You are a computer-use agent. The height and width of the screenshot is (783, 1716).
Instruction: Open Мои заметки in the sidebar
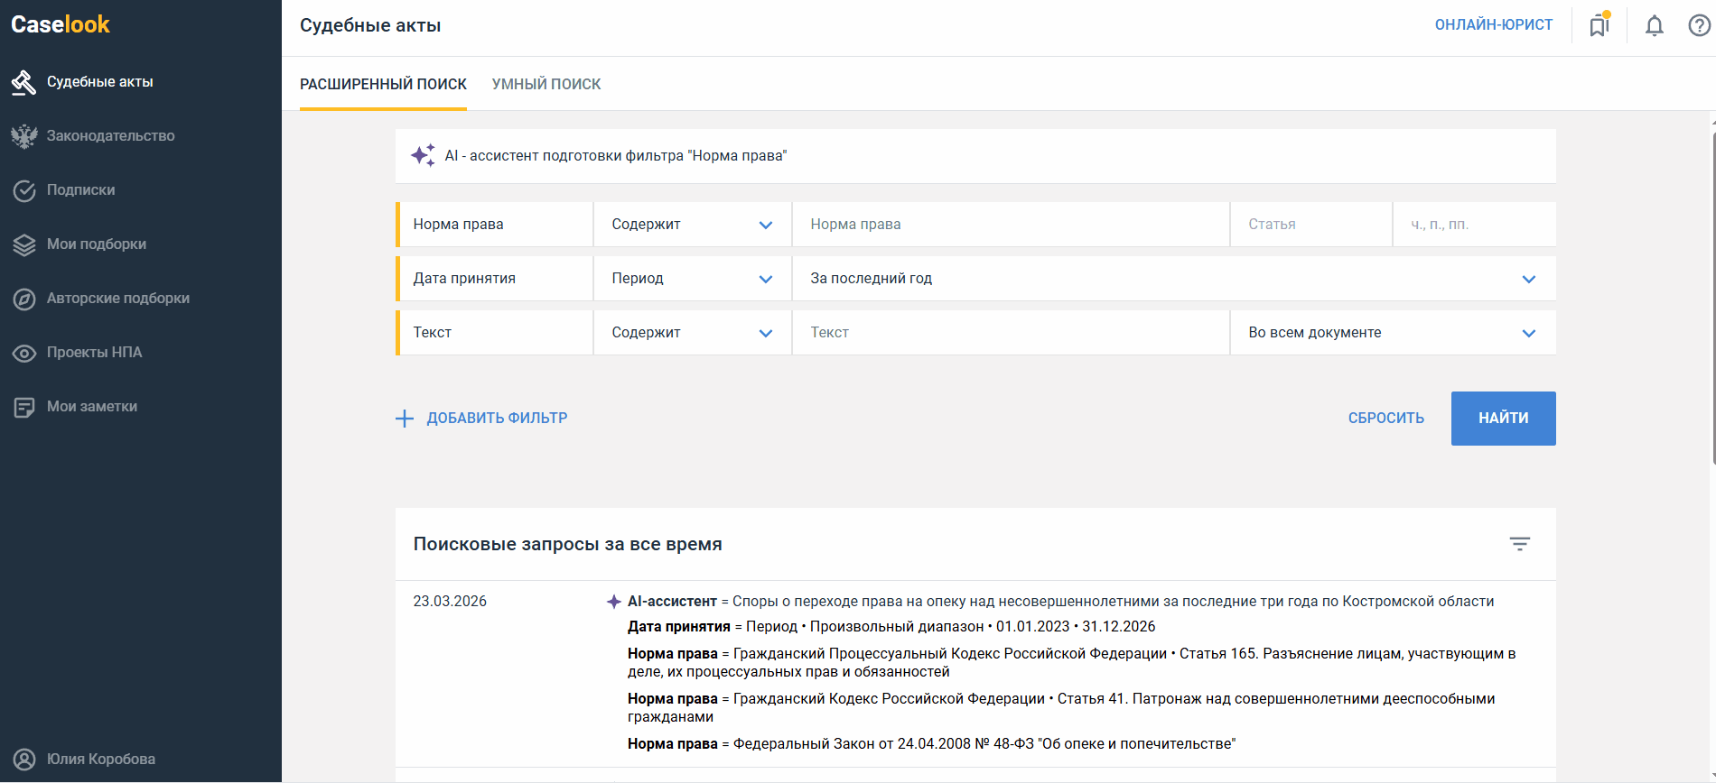[91, 407]
